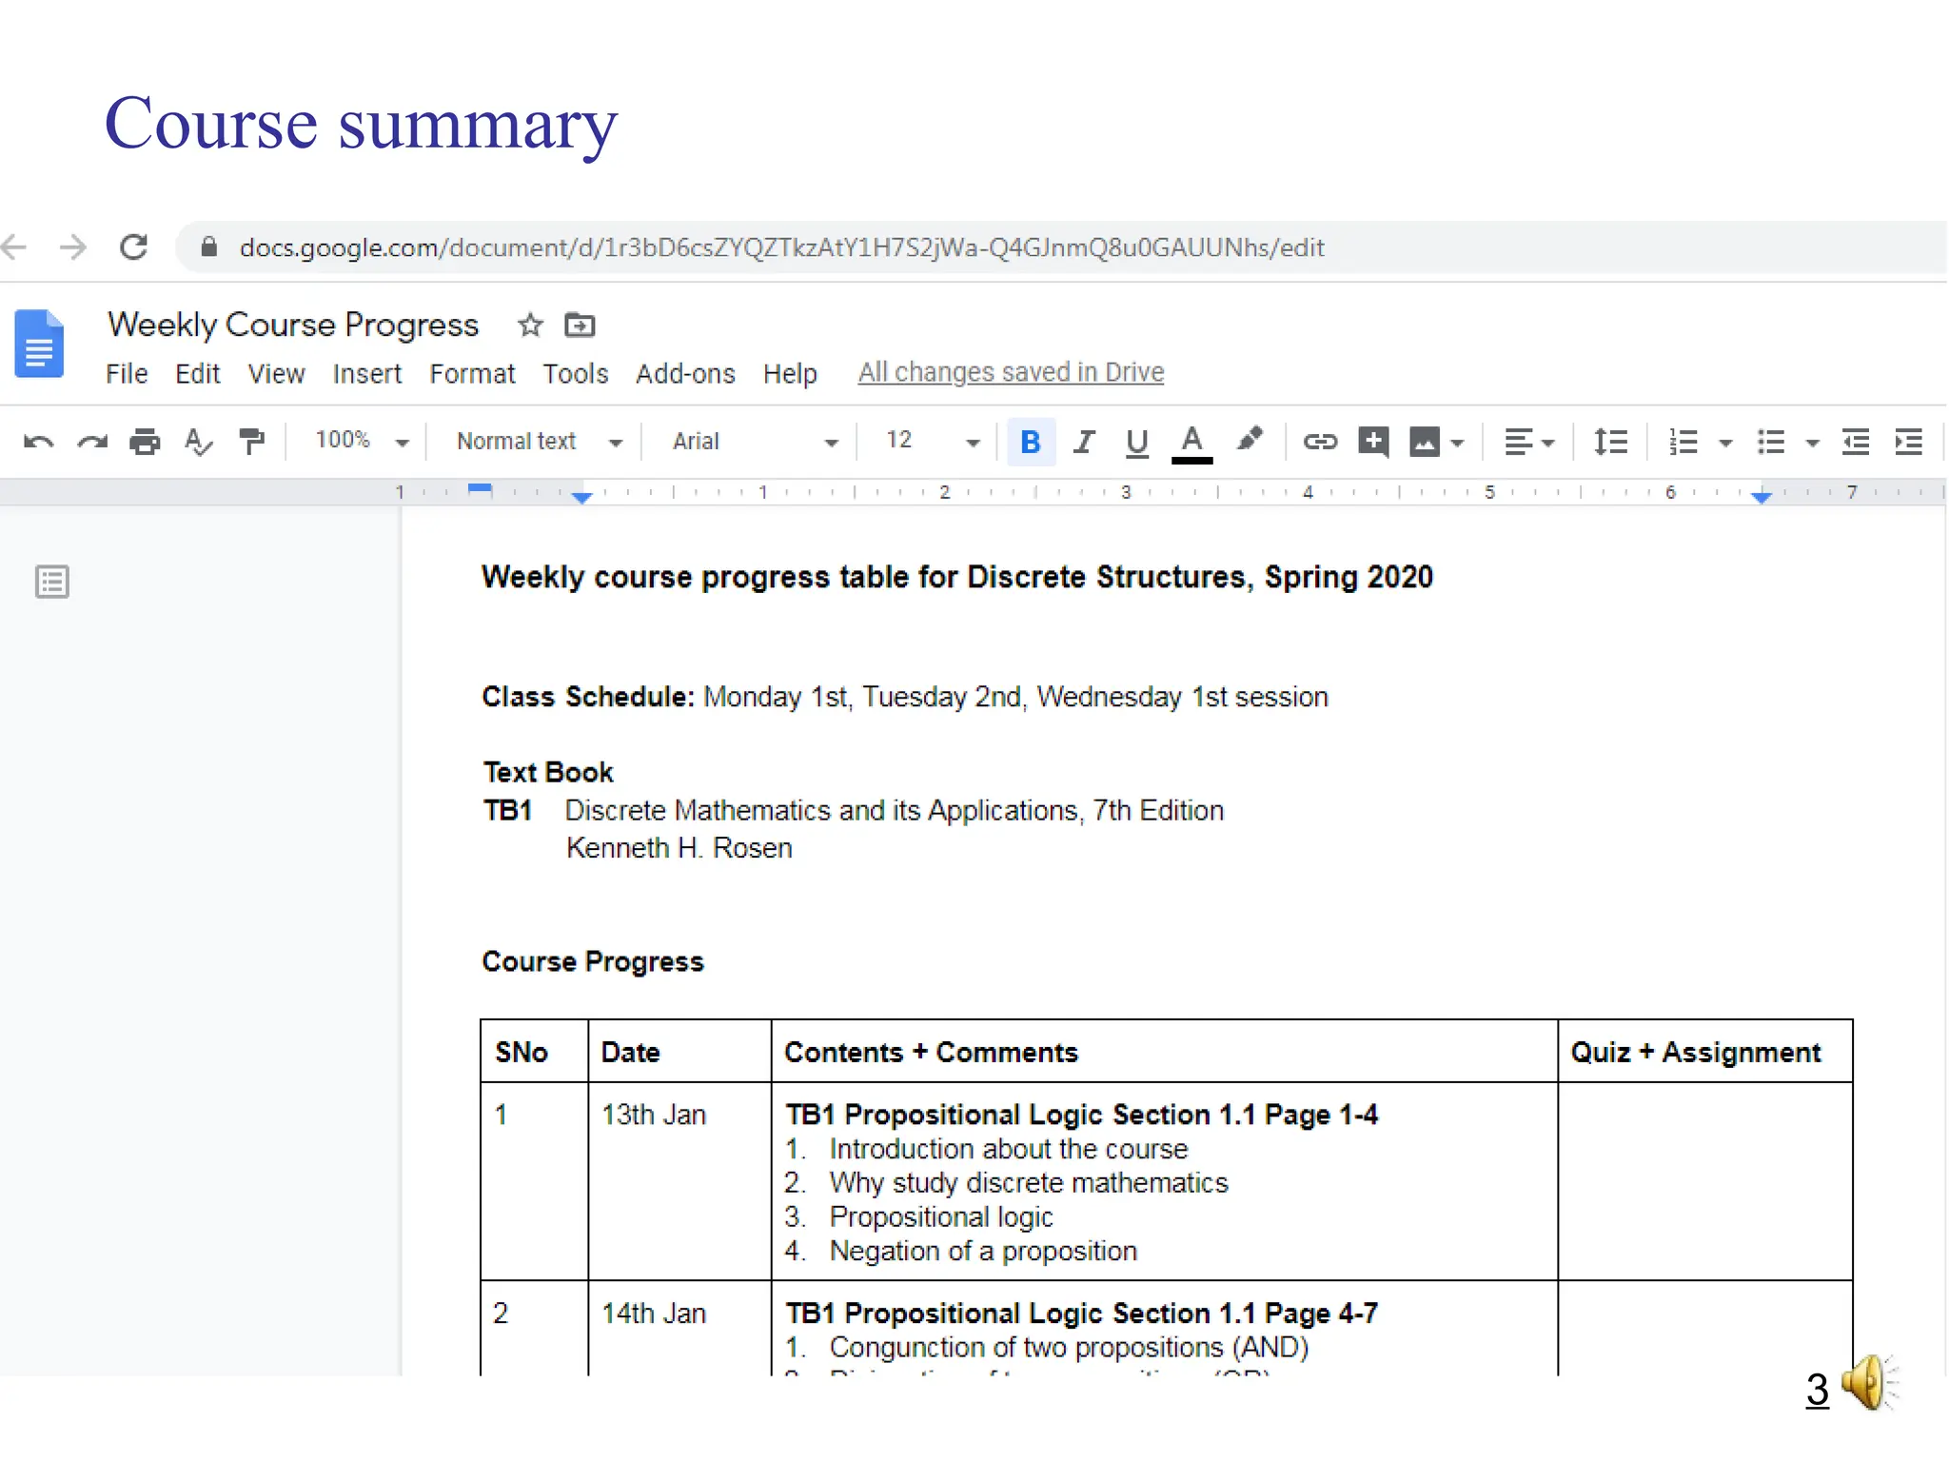Click the add comment icon
Viewport: 1949px width, 1462px height.
tap(1372, 442)
